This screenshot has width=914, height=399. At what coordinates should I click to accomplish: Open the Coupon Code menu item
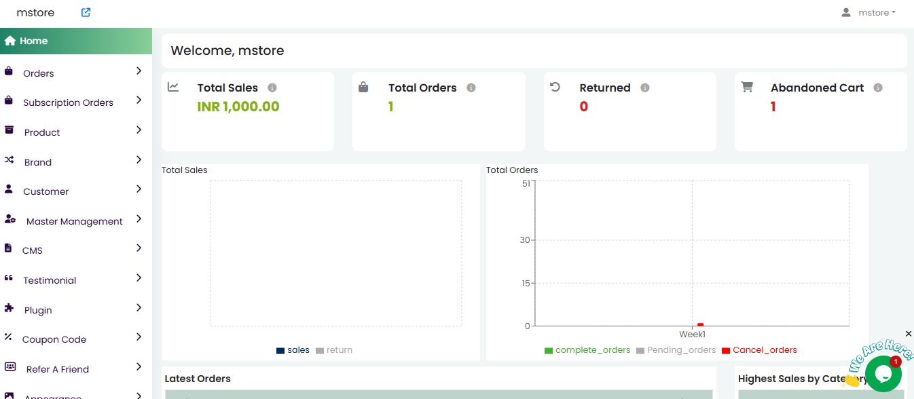click(54, 339)
